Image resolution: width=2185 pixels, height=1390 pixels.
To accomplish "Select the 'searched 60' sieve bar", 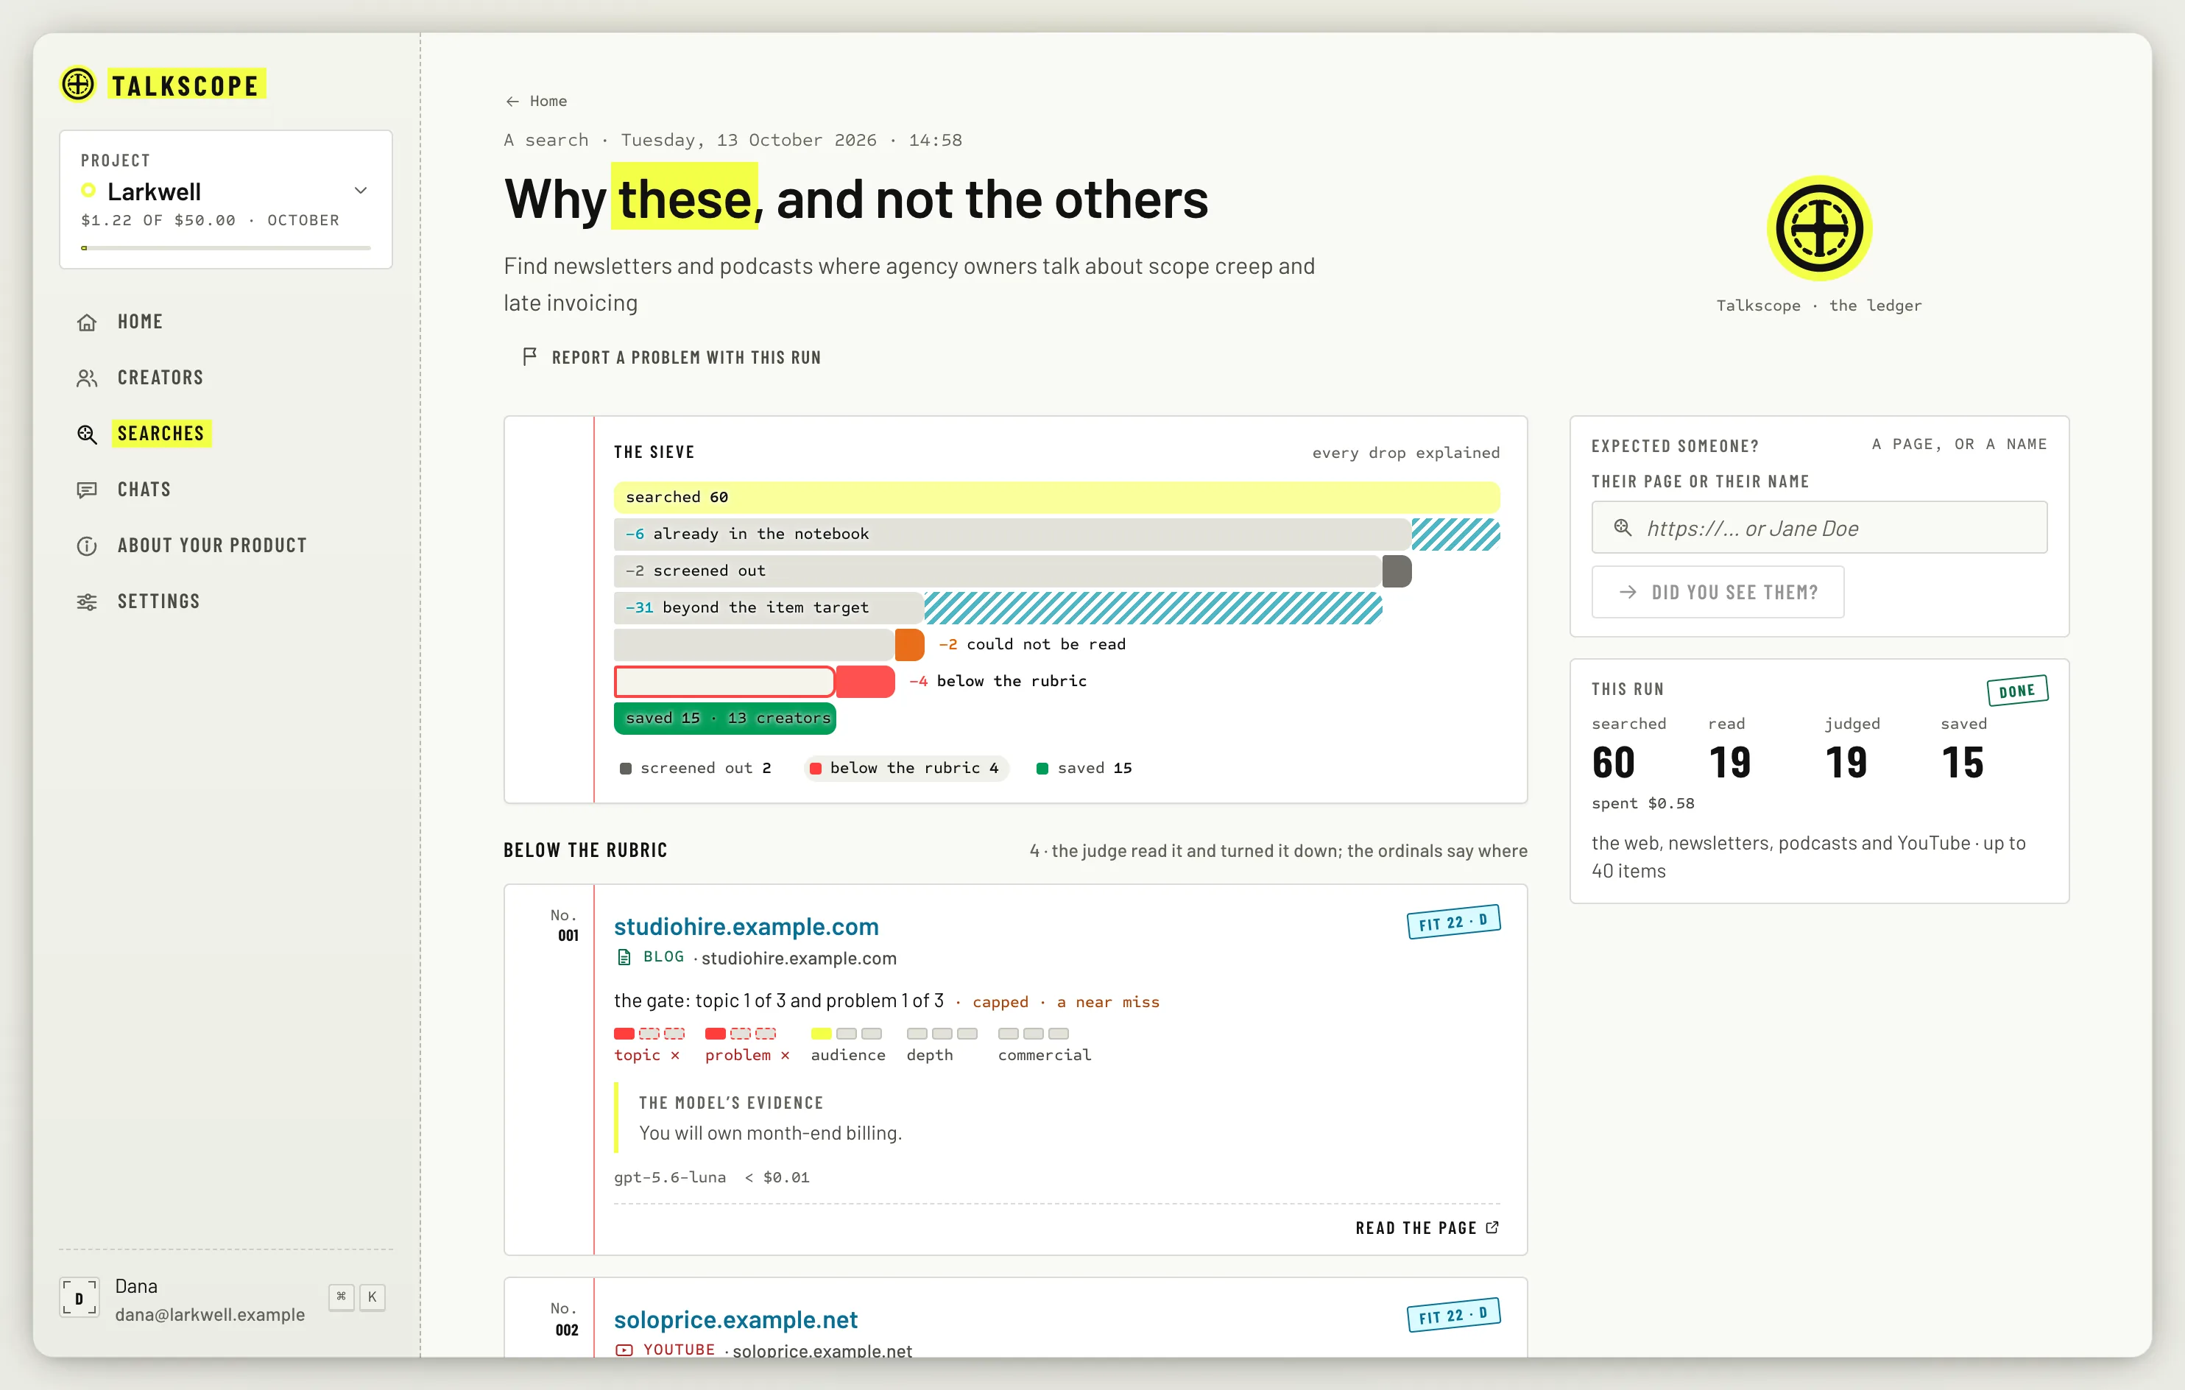I will (x=1056, y=497).
